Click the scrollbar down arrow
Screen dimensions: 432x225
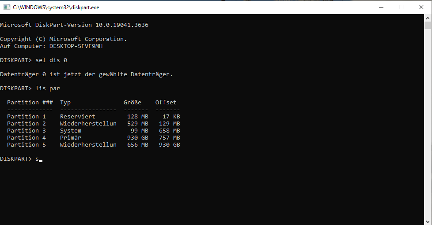coord(428,221)
